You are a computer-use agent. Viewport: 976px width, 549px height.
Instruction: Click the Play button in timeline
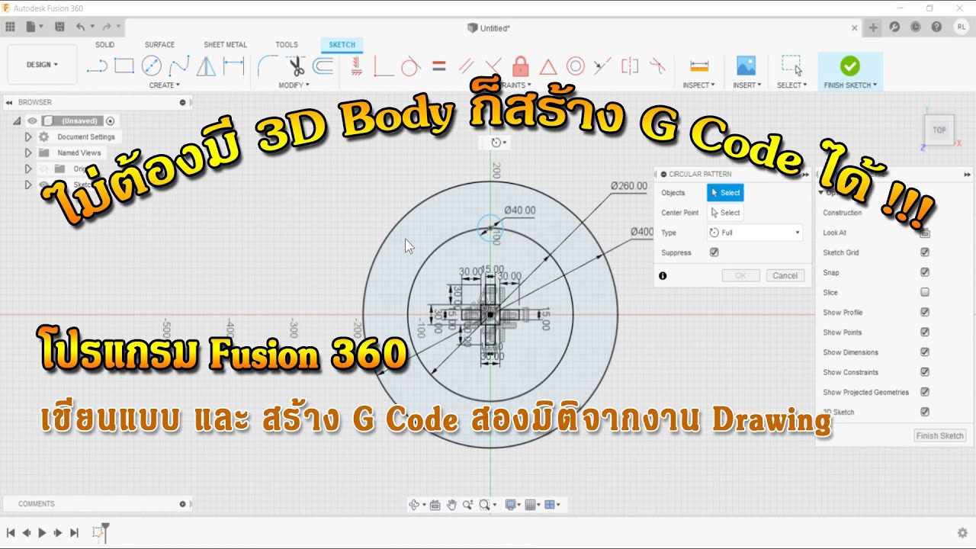pos(42,533)
